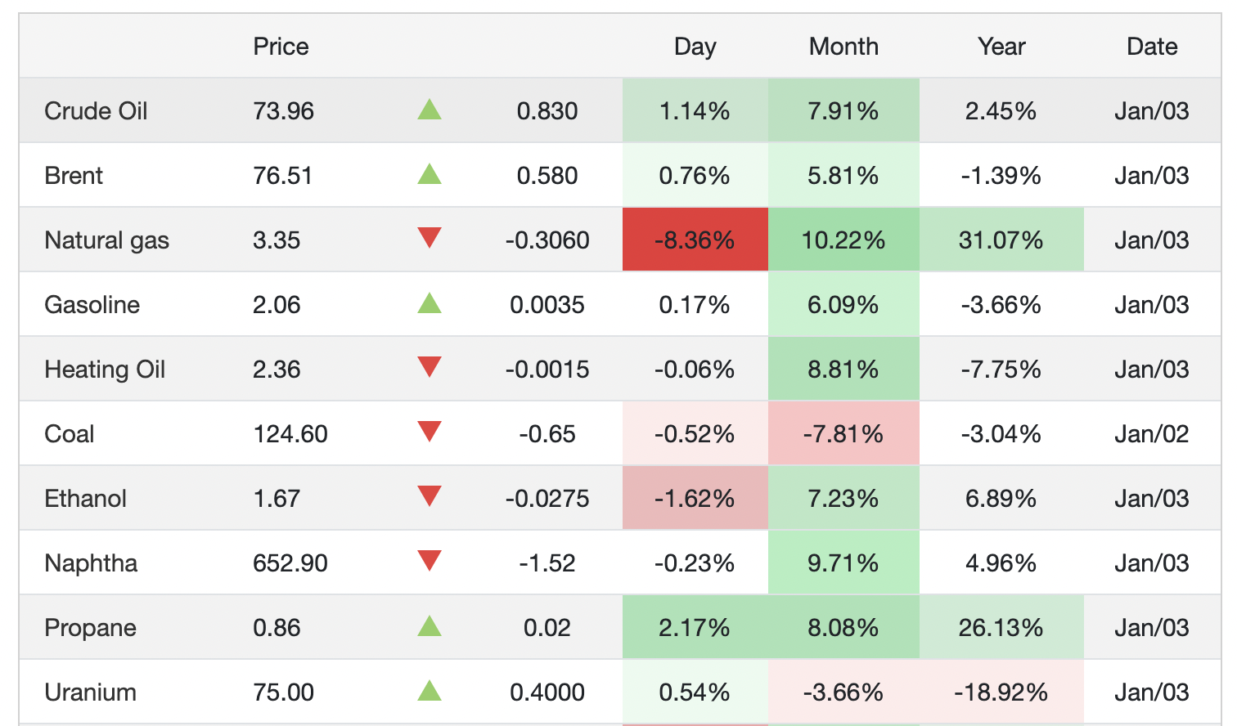Click the 9.71% month change for Naphtha
The image size is (1237, 726).
pos(843,562)
